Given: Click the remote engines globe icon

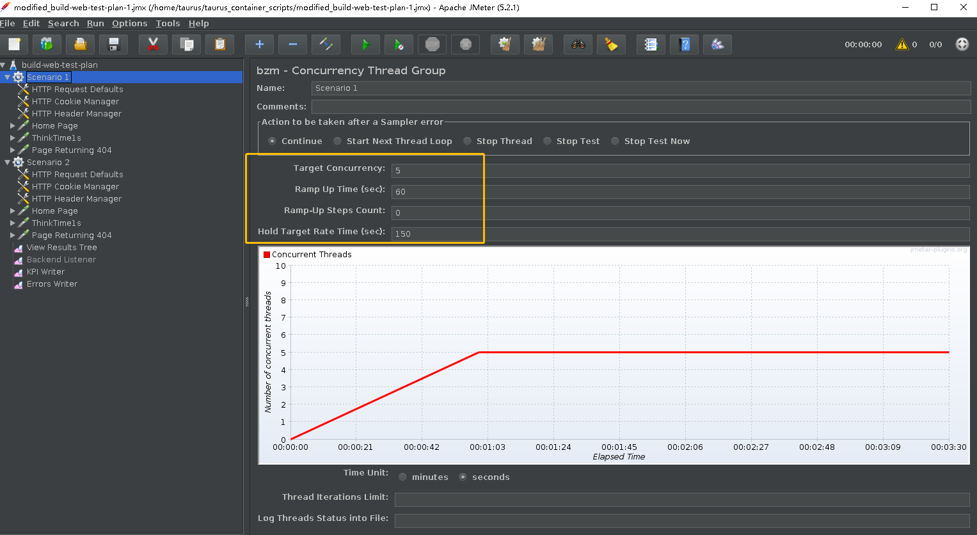Looking at the screenshot, I should click(962, 44).
